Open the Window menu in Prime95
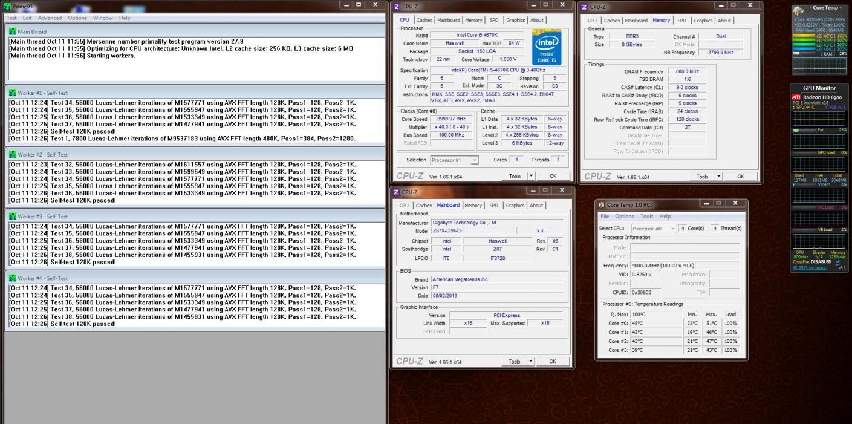Screen dimensions: 852x424 (x=103, y=18)
